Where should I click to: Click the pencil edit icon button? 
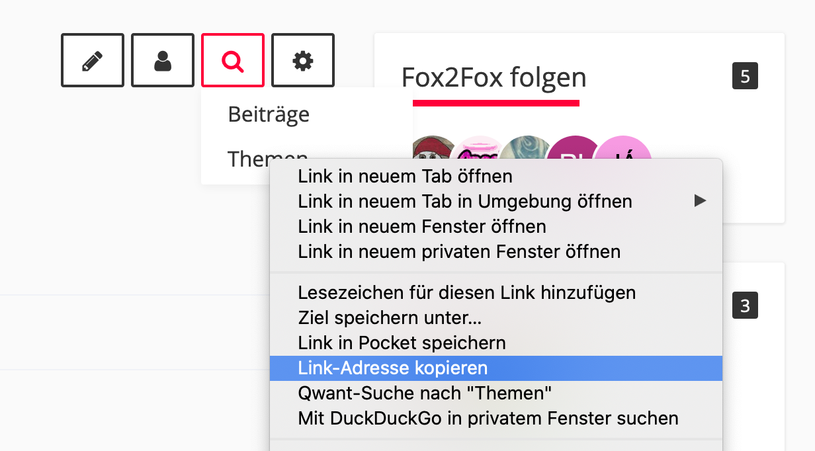point(93,61)
